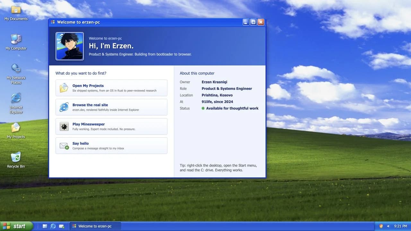Click the tagline 'Building from bootloader to browser'
Screen dimensions: 411x231
tap(163, 54)
